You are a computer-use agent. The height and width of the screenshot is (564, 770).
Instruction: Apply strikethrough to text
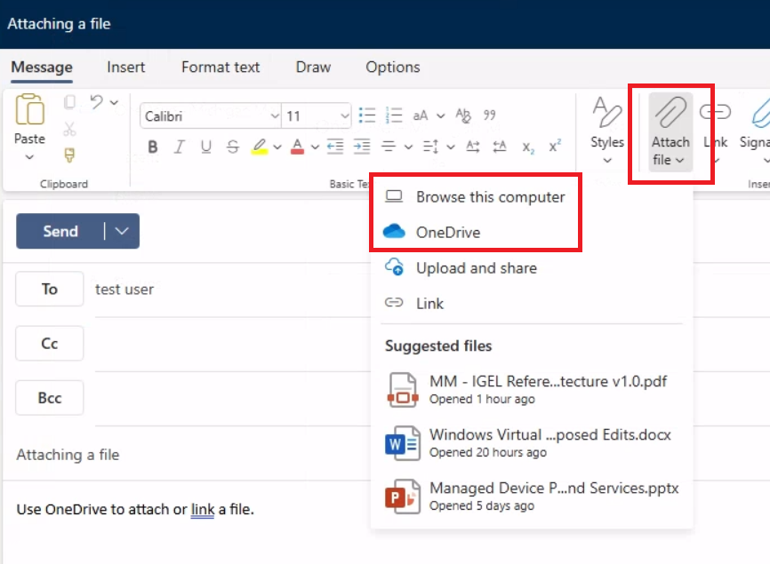coord(233,147)
